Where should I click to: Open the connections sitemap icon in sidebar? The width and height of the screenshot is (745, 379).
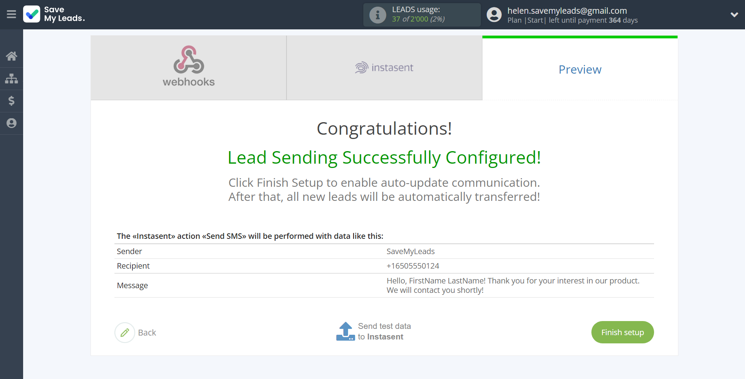tap(11, 79)
